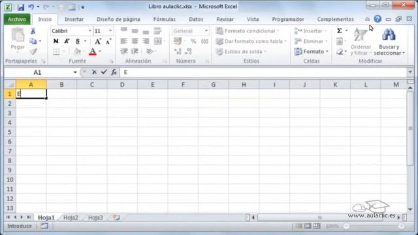
Task: Apply red font color A
Action: (93, 52)
